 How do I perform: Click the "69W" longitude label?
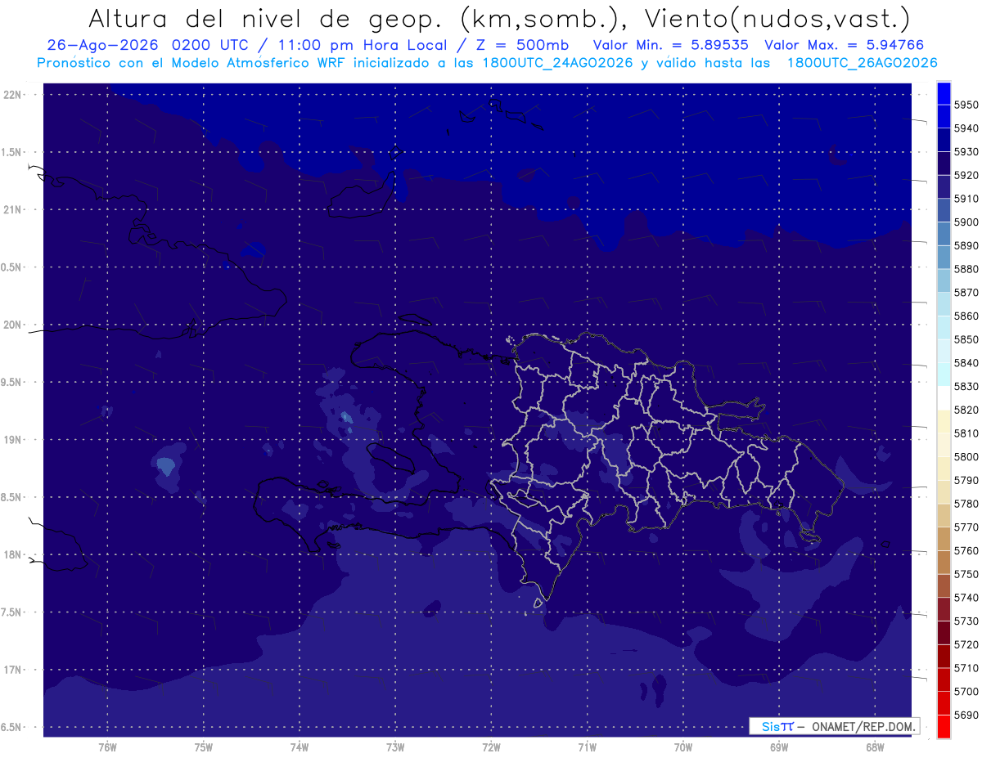click(x=778, y=747)
